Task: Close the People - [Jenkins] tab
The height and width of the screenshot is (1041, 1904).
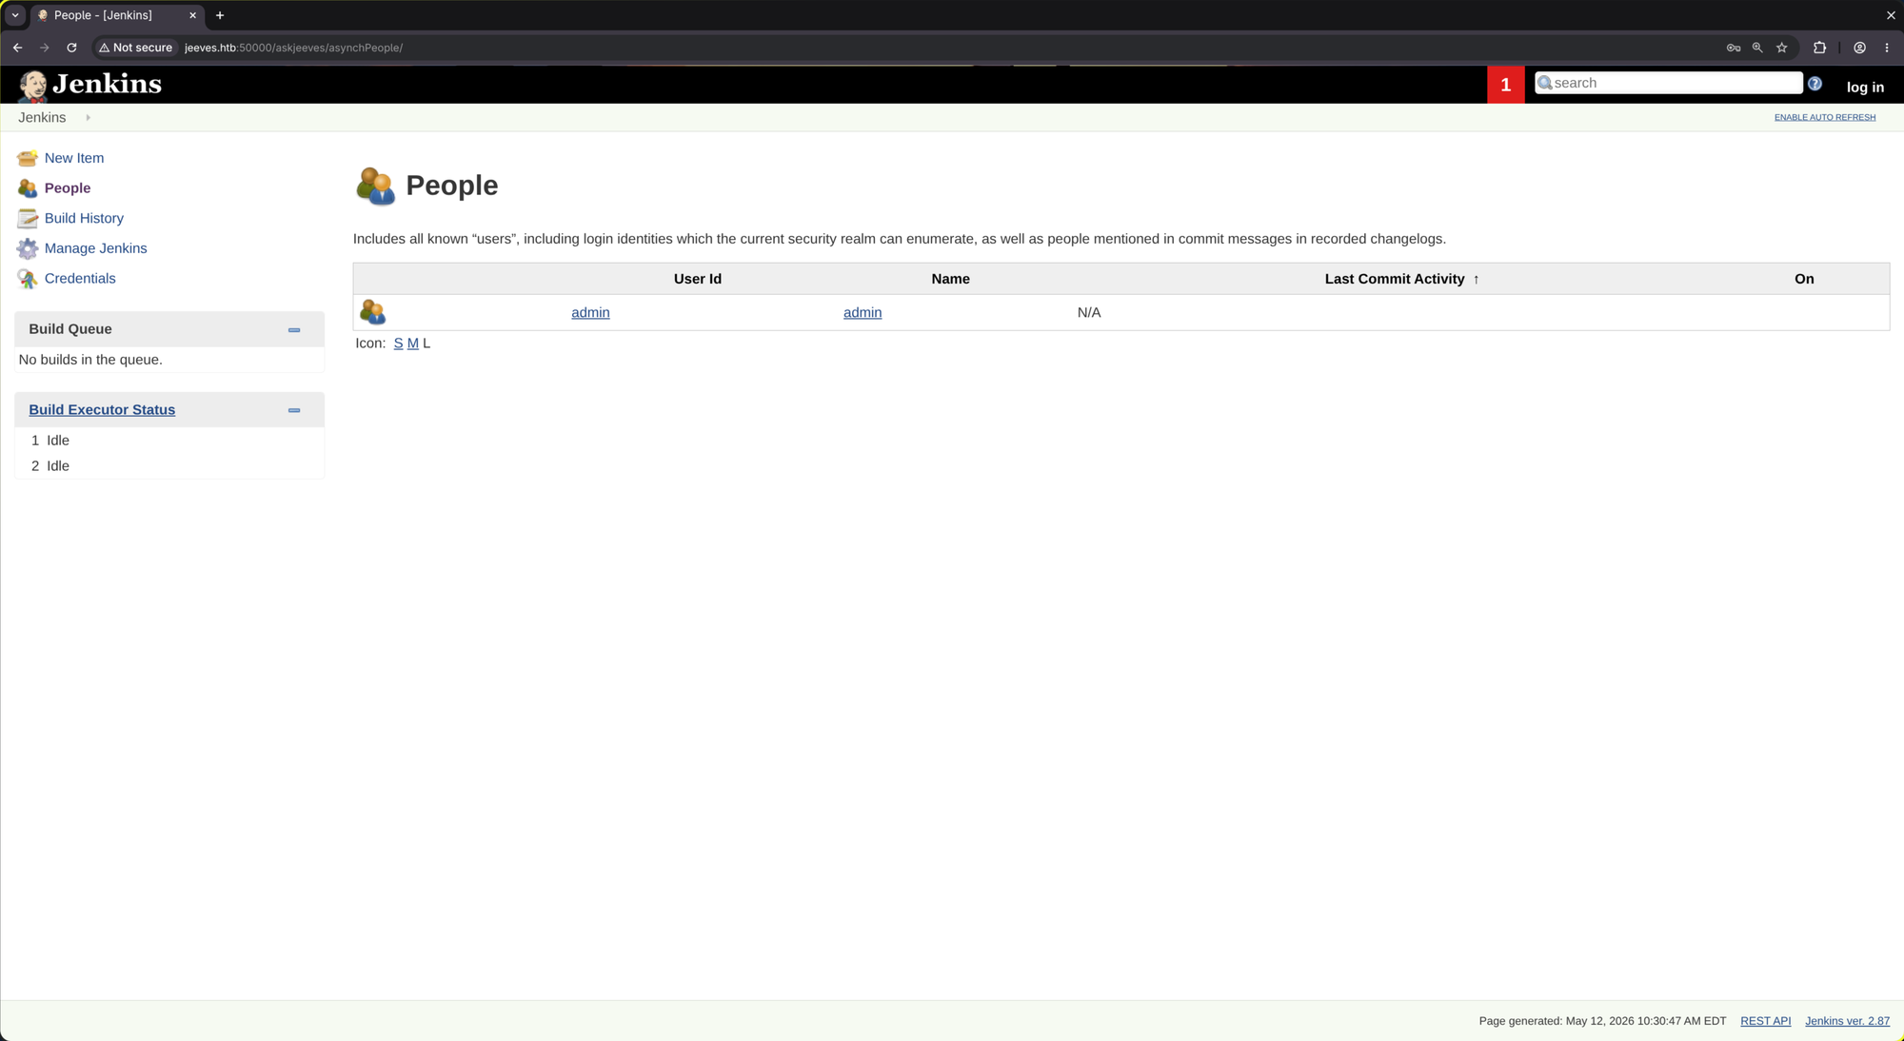Action: [x=192, y=15]
